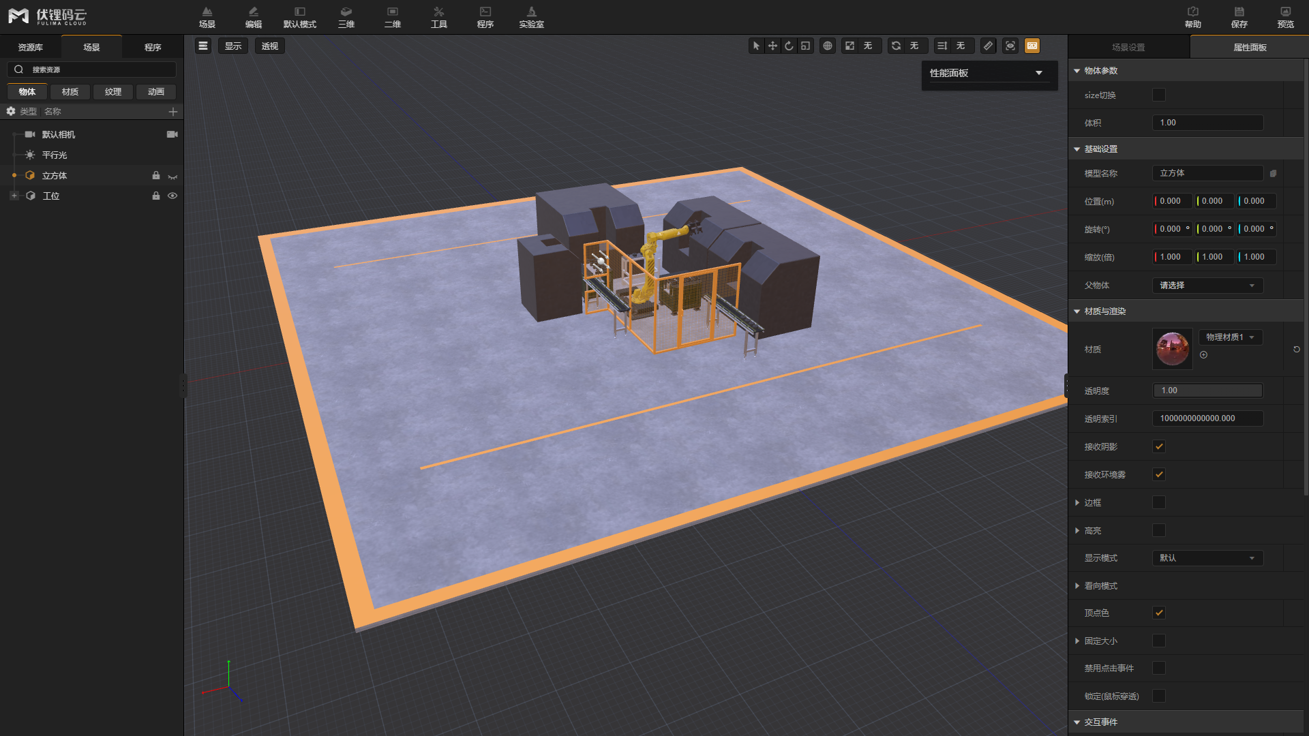Toggle visibility eye of 工位 object
The image size is (1309, 736).
coord(172,196)
